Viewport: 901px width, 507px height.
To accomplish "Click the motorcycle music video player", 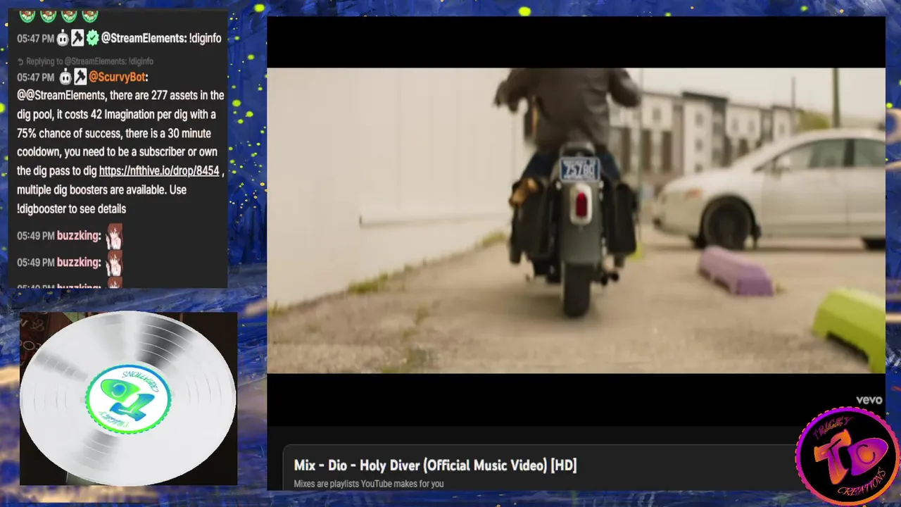I will 576,220.
